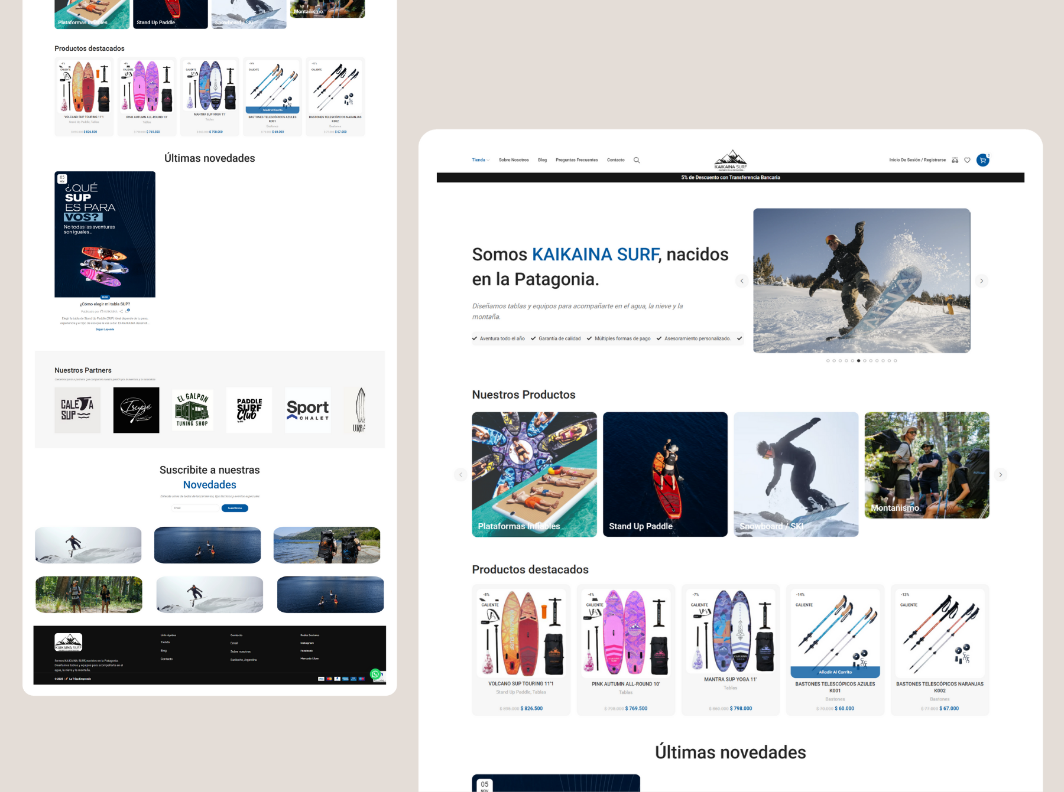
Task: Click right arrow of Nuestros Productos carousel
Action: [1000, 474]
